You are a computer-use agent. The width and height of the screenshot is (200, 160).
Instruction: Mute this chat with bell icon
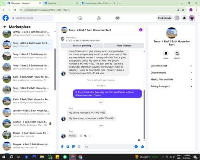pyautogui.click(x=166, y=54)
